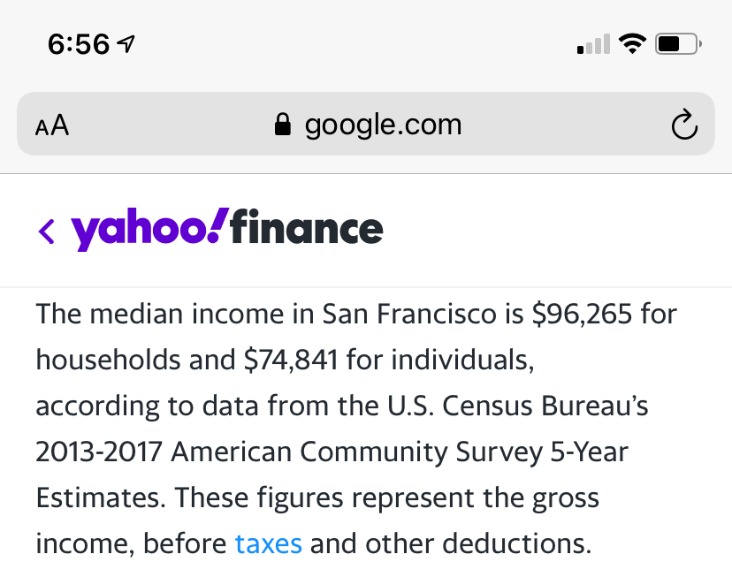The height and width of the screenshot is (577, 732).
Task: Select the google.com address text
Action: (x=384, y=125)
